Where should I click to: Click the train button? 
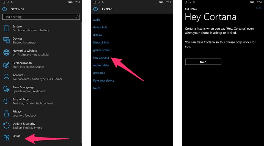click(x=203, y=62)
